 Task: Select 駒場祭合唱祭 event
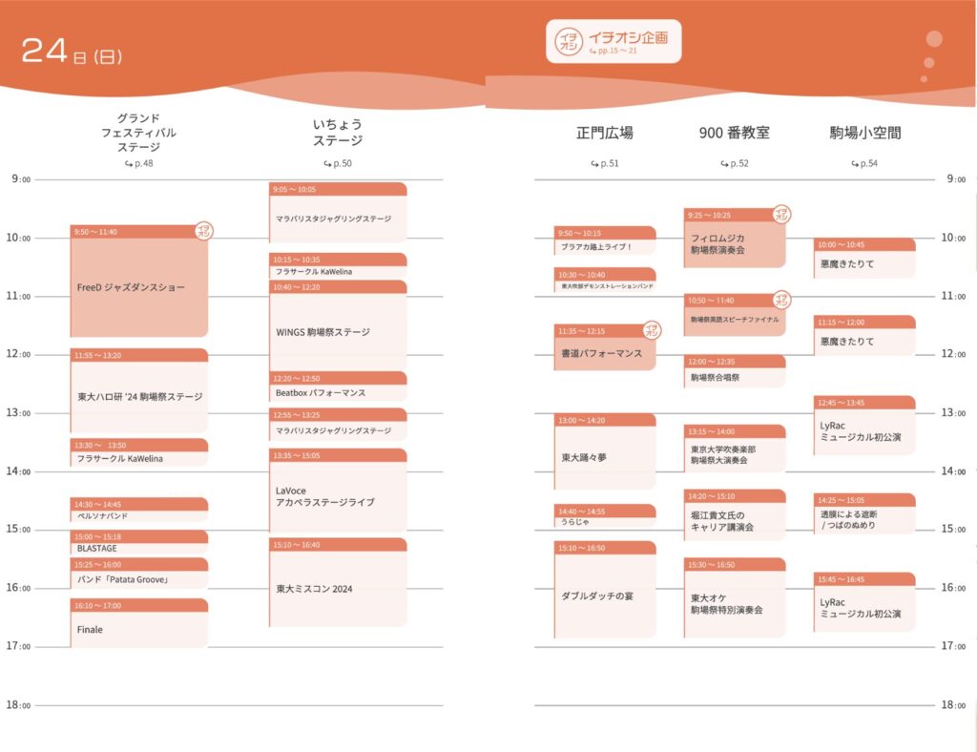point(735,371)
